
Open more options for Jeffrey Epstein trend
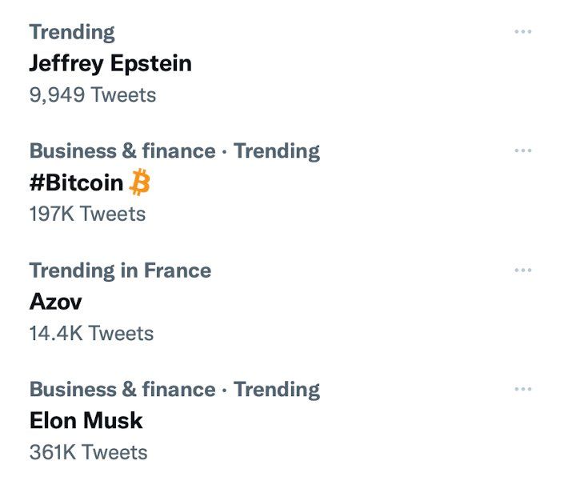(522, 32)
